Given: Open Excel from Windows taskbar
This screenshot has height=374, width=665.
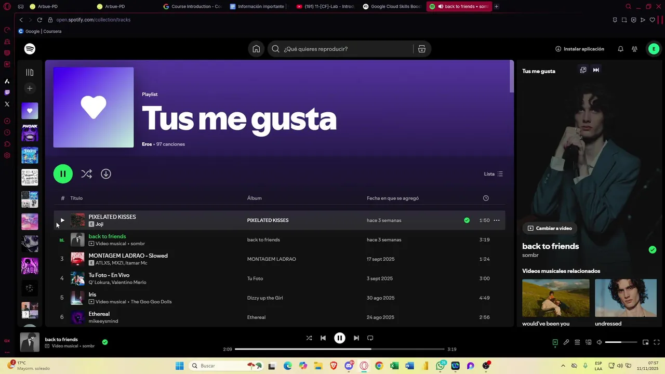Looking at the screenshot, I should tap(394, 366).
